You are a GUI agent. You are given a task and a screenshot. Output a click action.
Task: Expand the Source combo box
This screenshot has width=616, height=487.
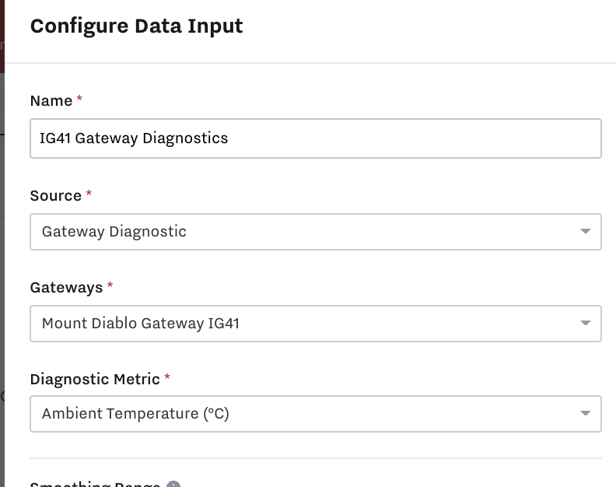[x=316, y=232]
